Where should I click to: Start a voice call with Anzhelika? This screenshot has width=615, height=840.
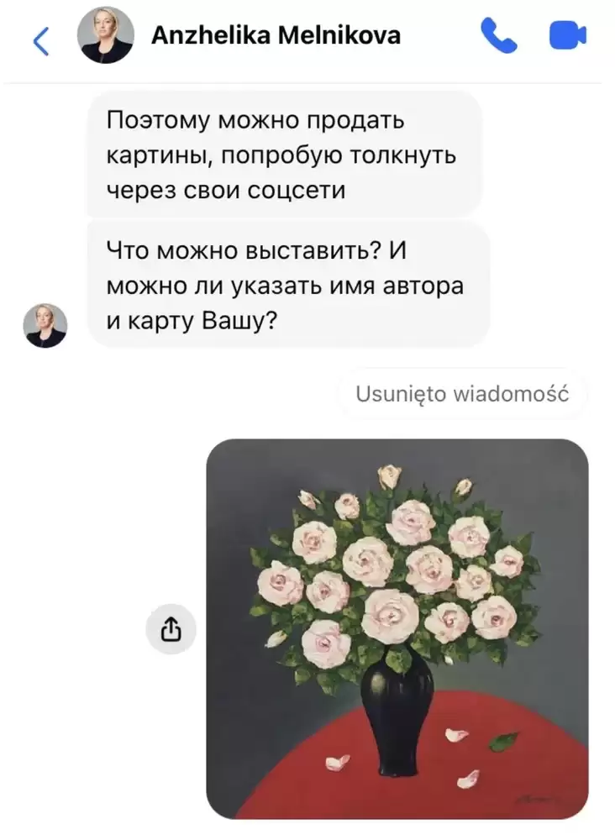pos(499,35)
